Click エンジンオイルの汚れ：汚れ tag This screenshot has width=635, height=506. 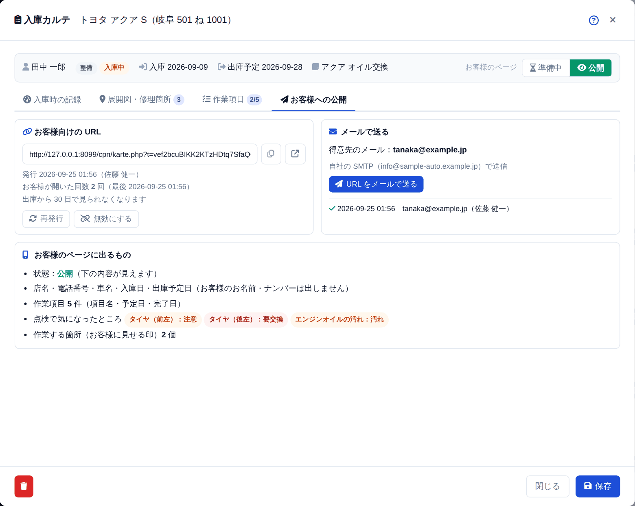point(339,319)
